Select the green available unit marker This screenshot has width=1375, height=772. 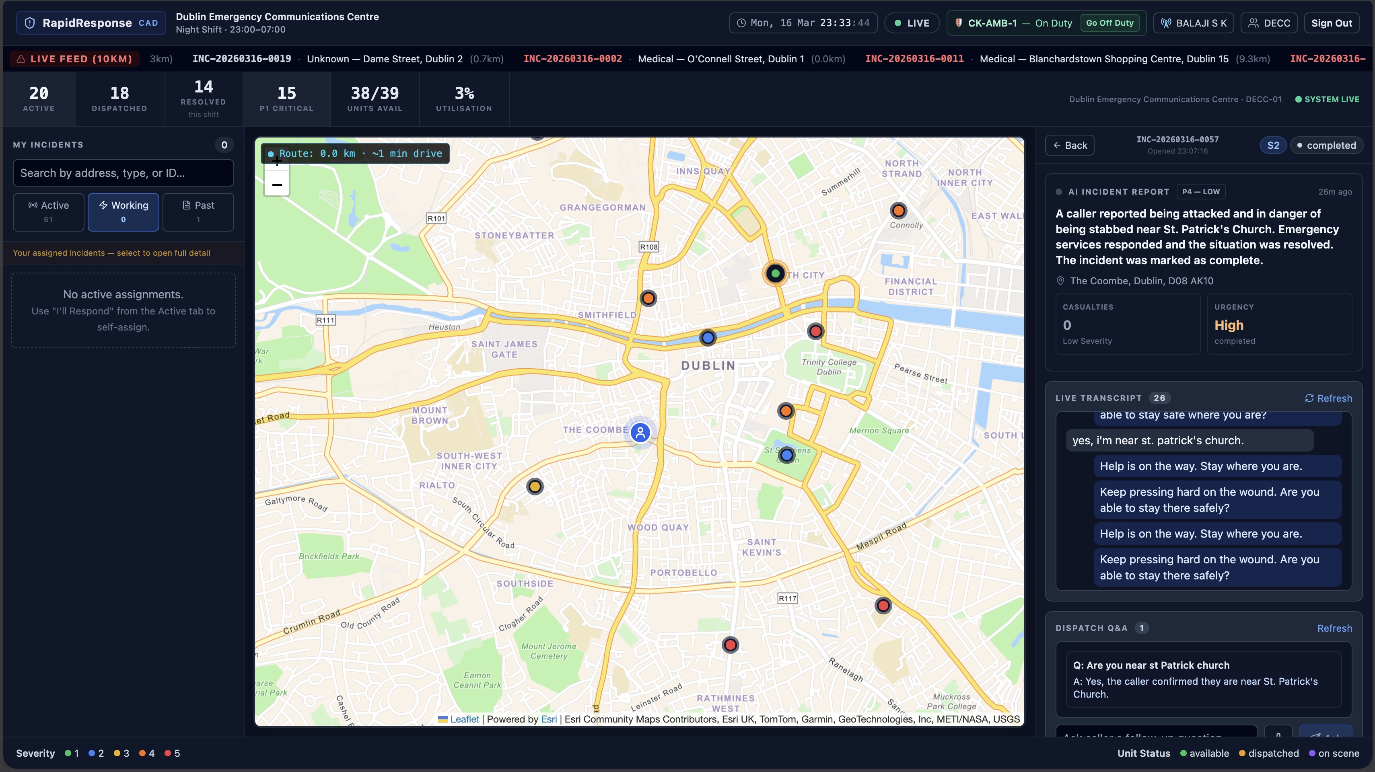[775, 274]
